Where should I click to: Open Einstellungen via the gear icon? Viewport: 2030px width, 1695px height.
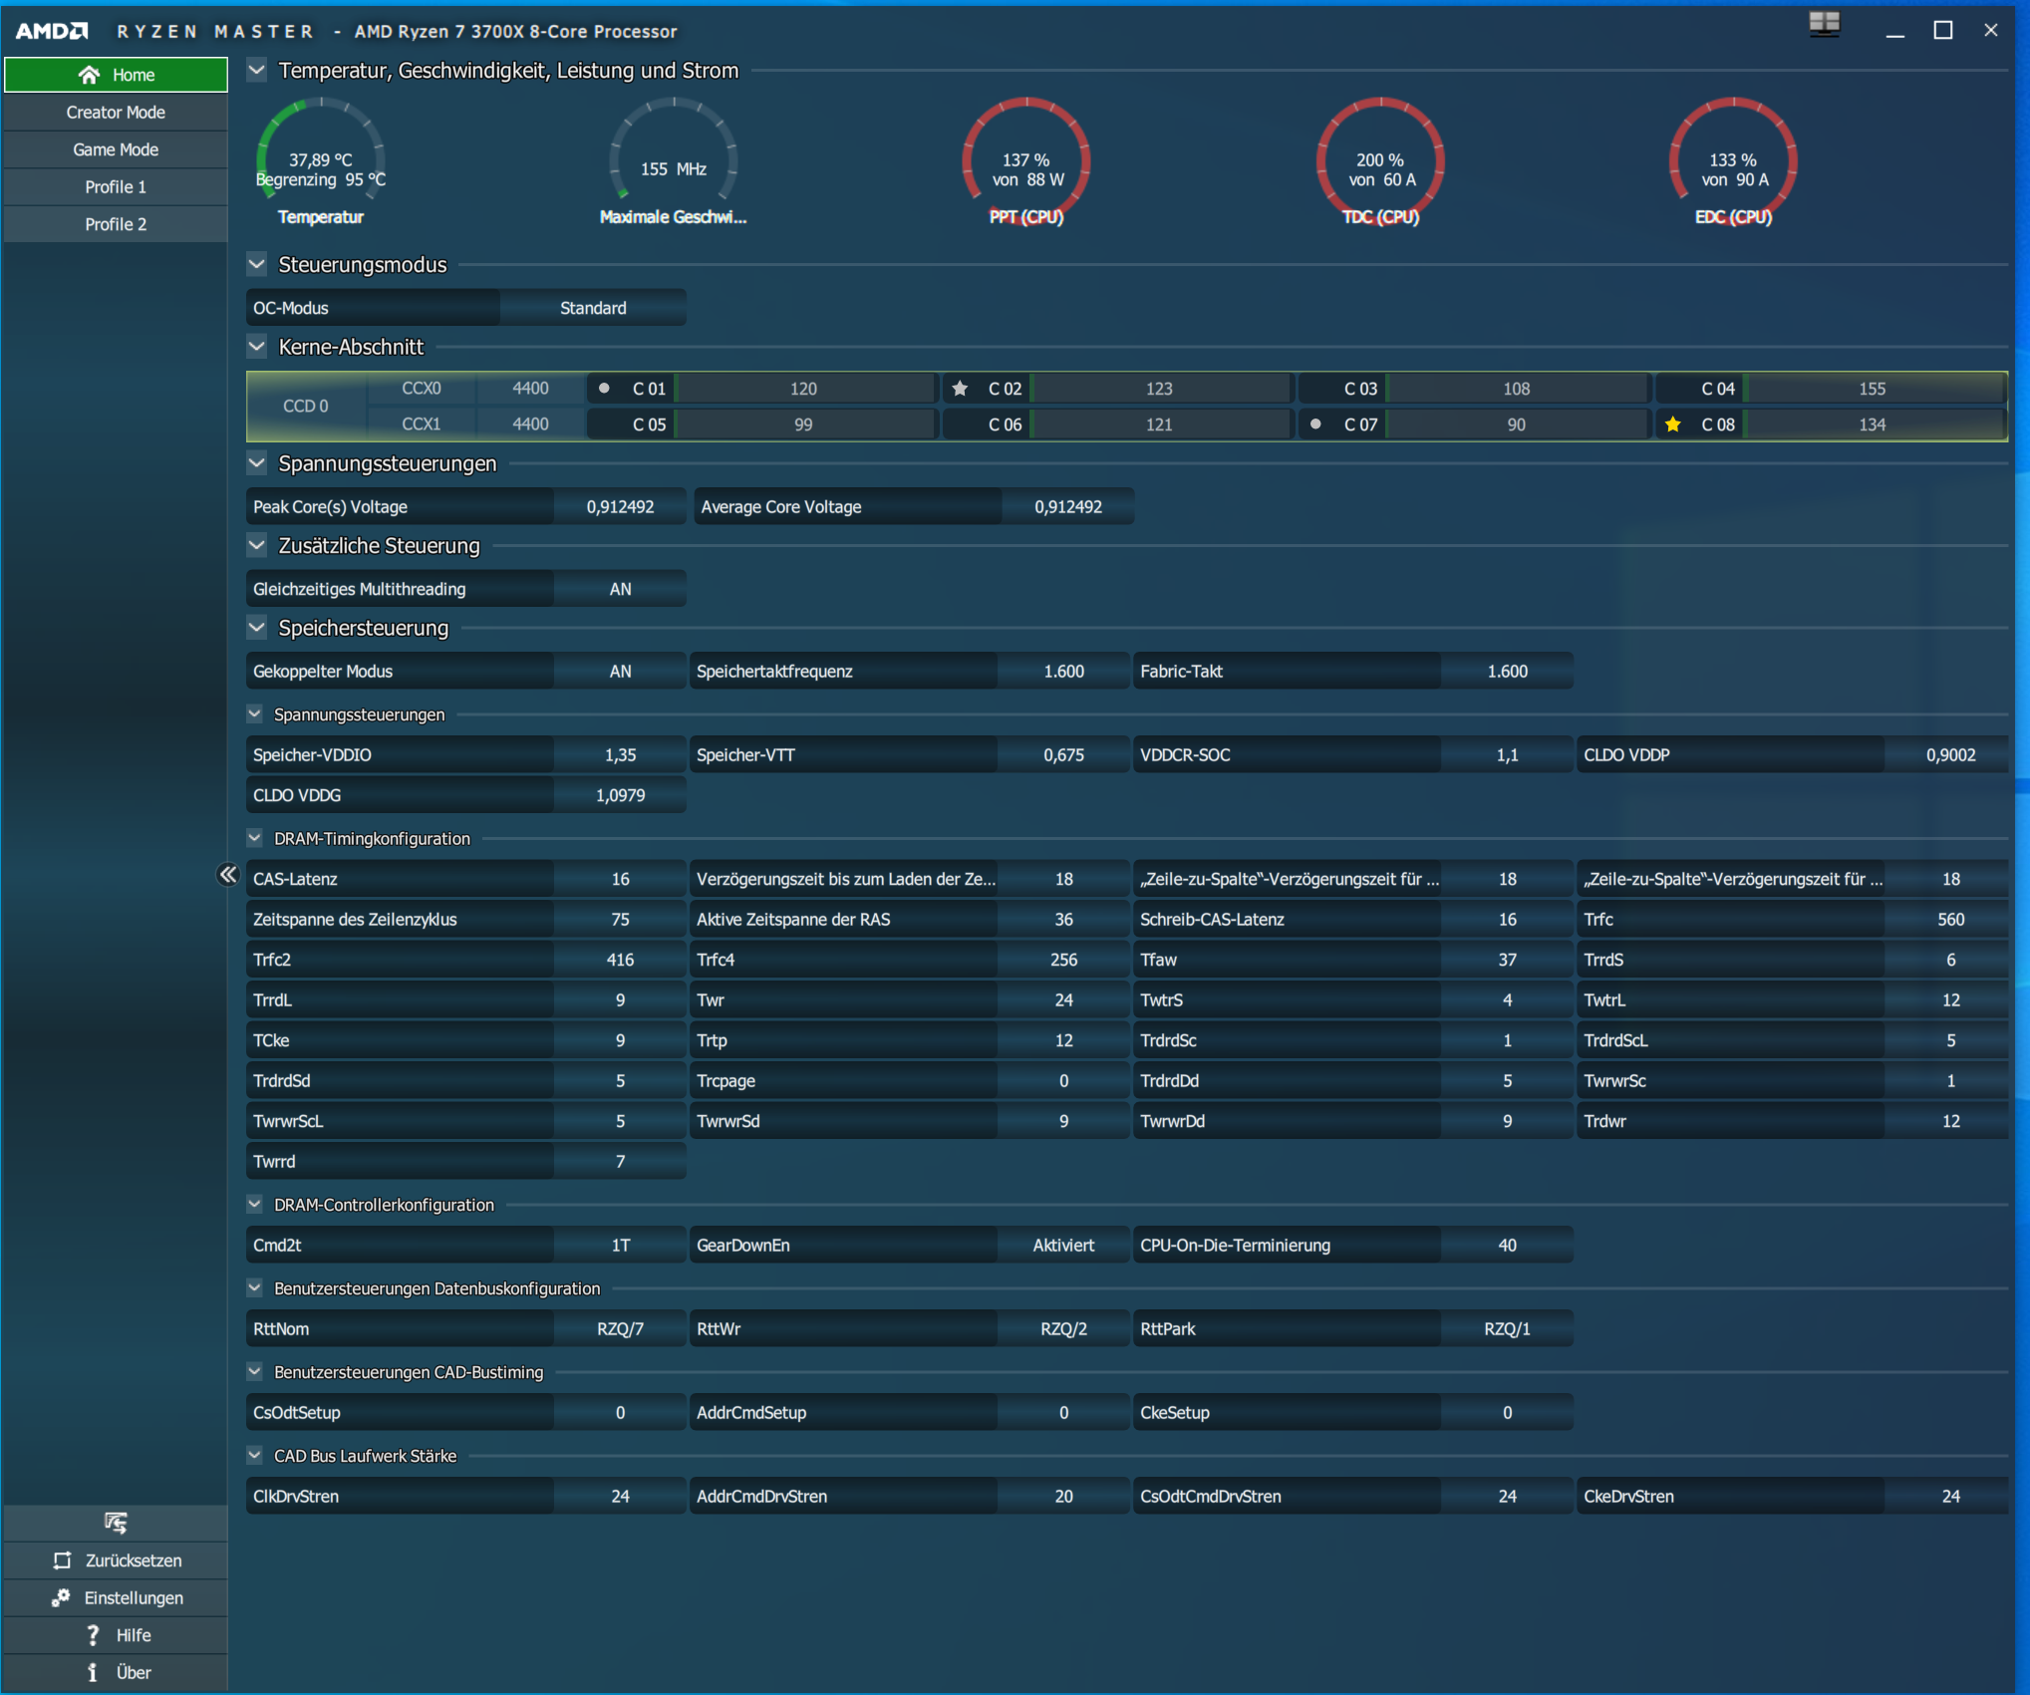60,1597
